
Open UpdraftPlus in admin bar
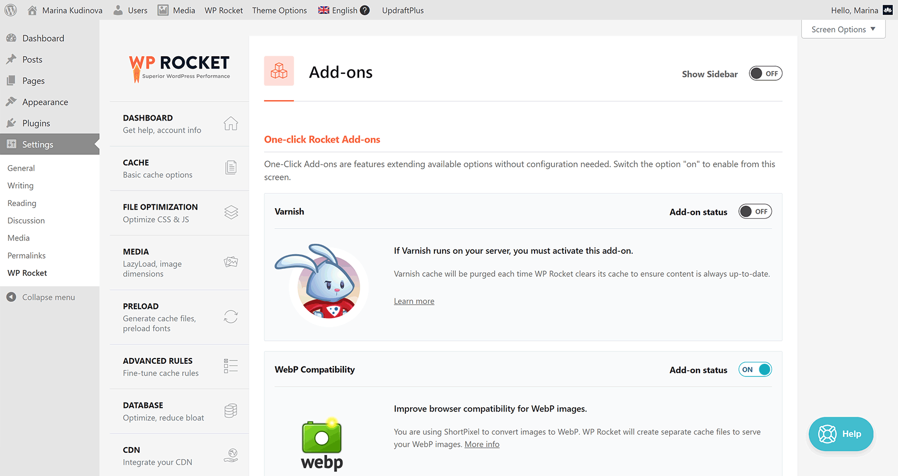(403, 10)
